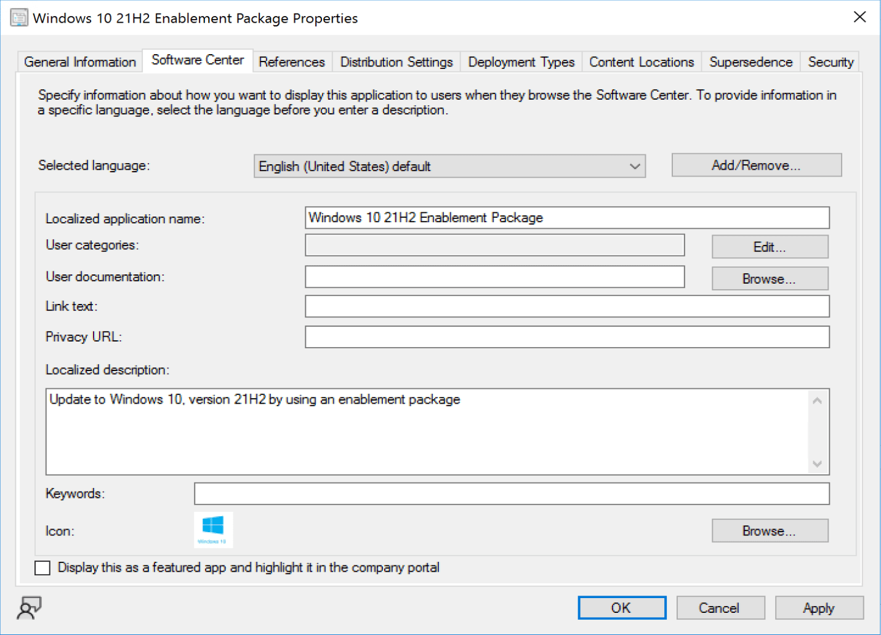The width and height of the screenshot is (881, 635).
Task: Select the Supersedence tab
Action: (750, 62)
